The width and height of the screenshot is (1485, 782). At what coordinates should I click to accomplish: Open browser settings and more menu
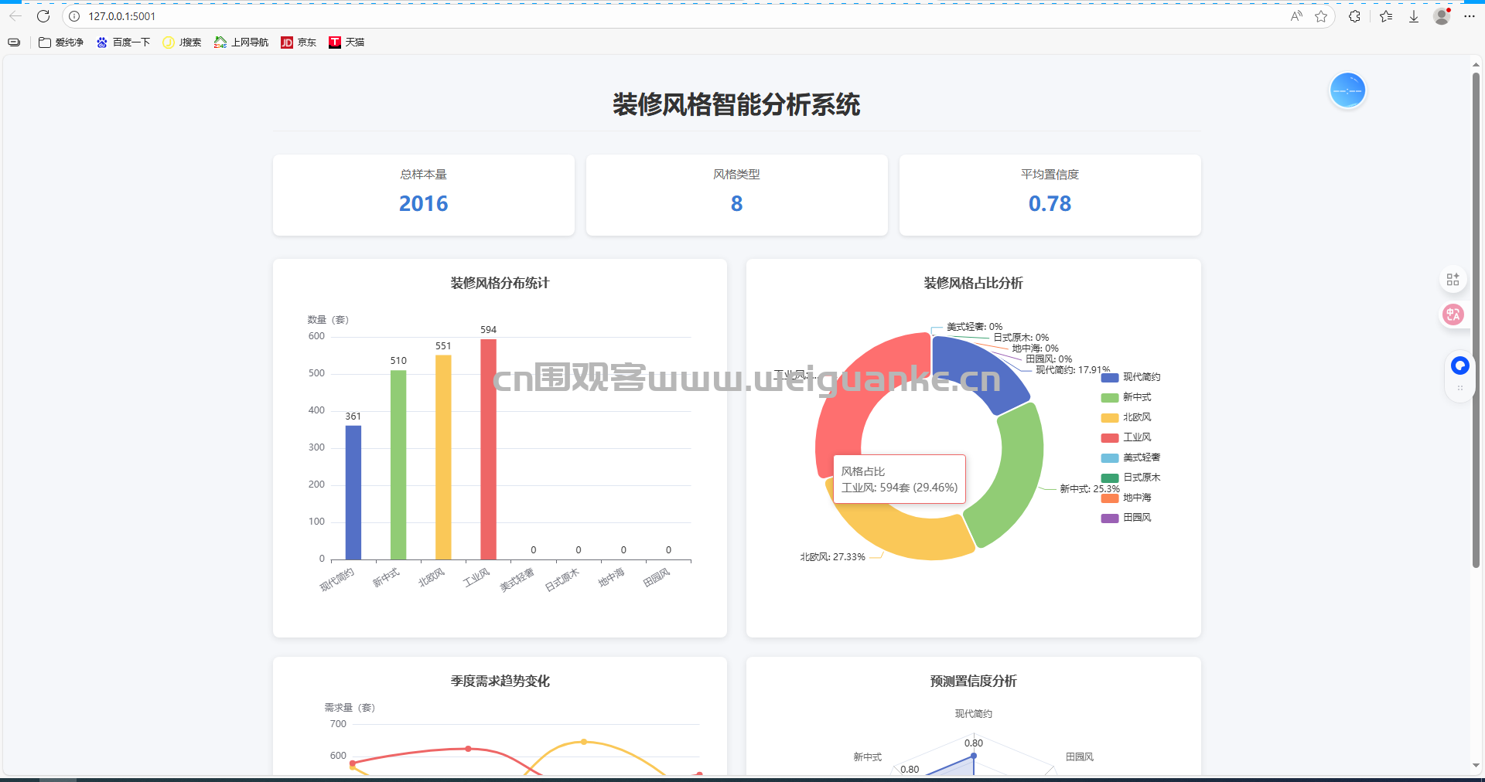pyautogui.click(x=1469, y=16)
